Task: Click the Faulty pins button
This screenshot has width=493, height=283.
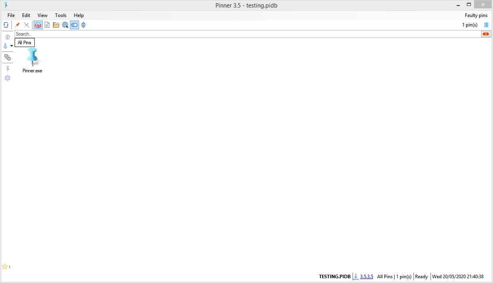Action: click(476, 15)
